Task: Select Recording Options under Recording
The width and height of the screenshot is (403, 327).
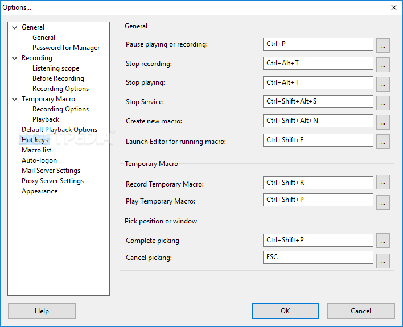Action: pos(61,89)
